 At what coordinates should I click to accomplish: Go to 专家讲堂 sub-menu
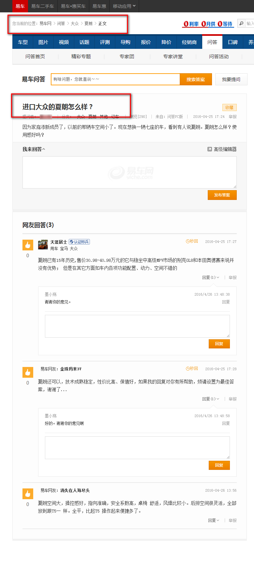tap(173, 56)
